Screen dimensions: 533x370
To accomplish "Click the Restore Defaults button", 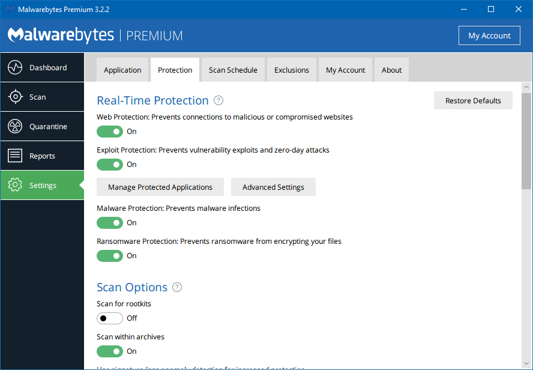I will 473,100.
